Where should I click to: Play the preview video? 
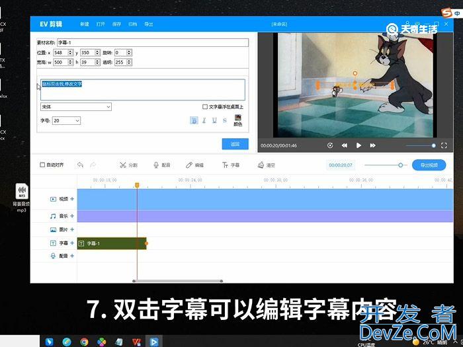point(358,145)
